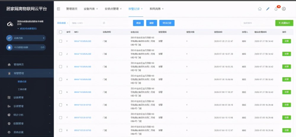The width and height of the screenshot is (296, 137).
Task: Select the blue highlighted sidebar sub-item
Action: [x=22, y=82]
